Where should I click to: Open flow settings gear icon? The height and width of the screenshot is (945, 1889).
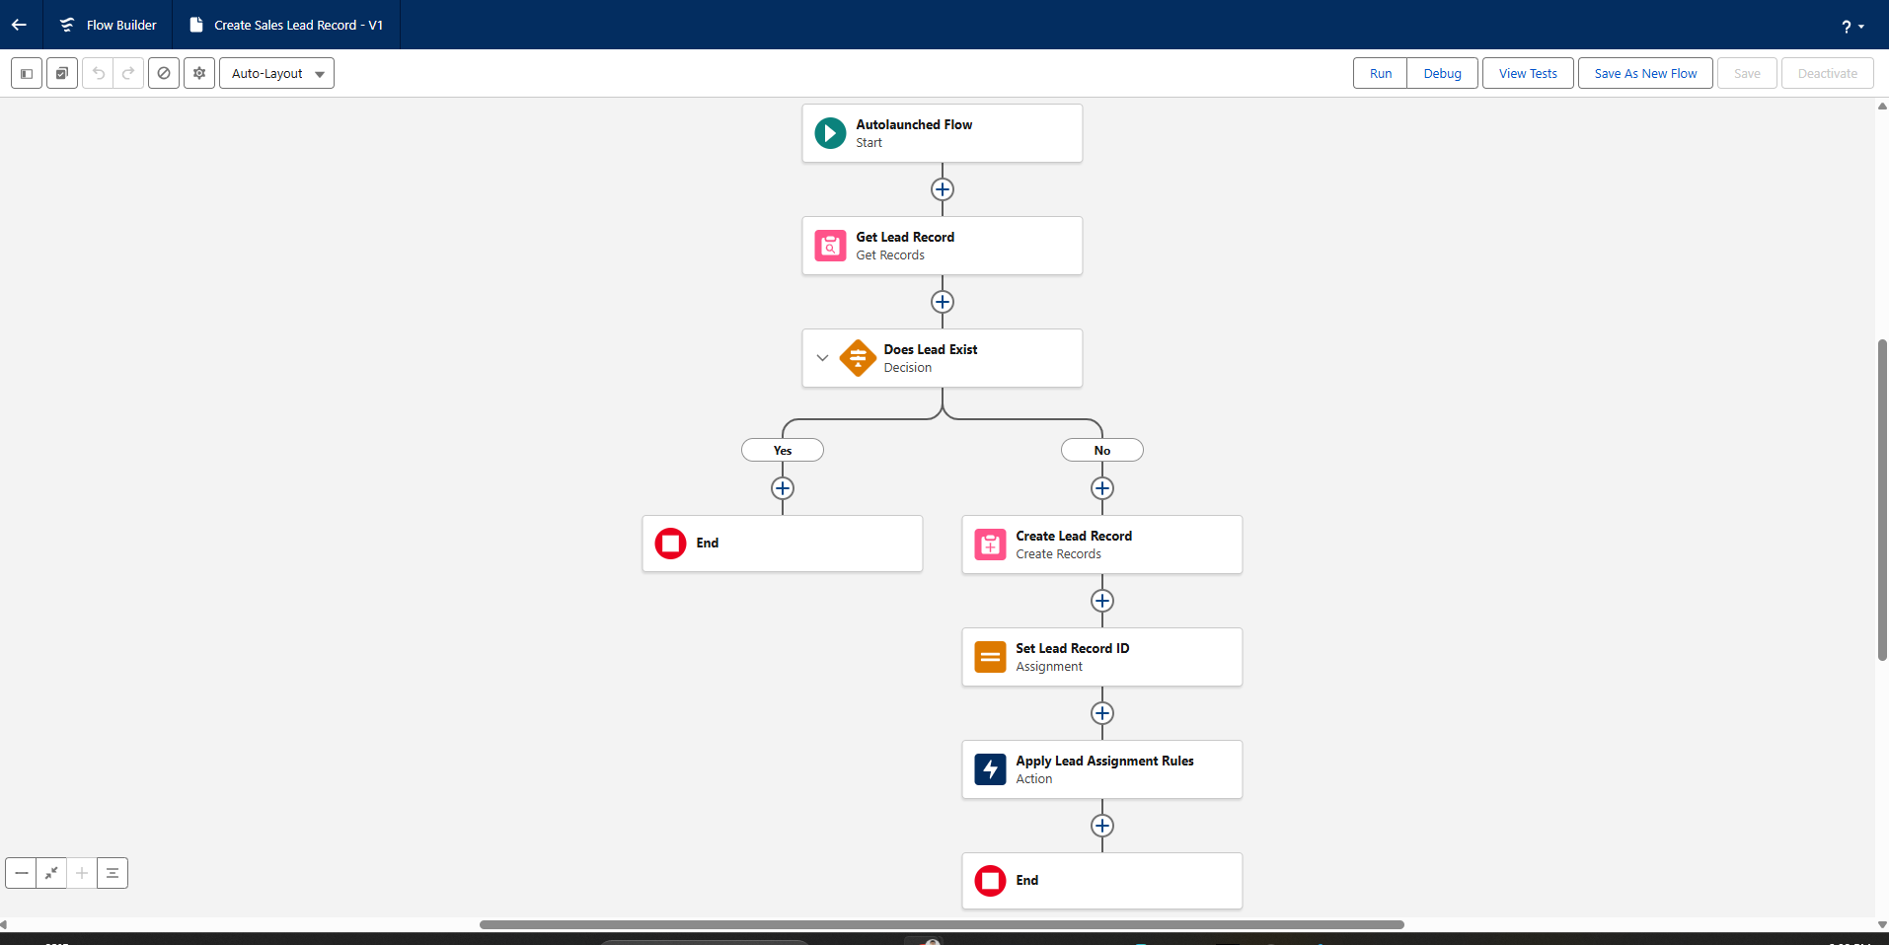point(199,73)
